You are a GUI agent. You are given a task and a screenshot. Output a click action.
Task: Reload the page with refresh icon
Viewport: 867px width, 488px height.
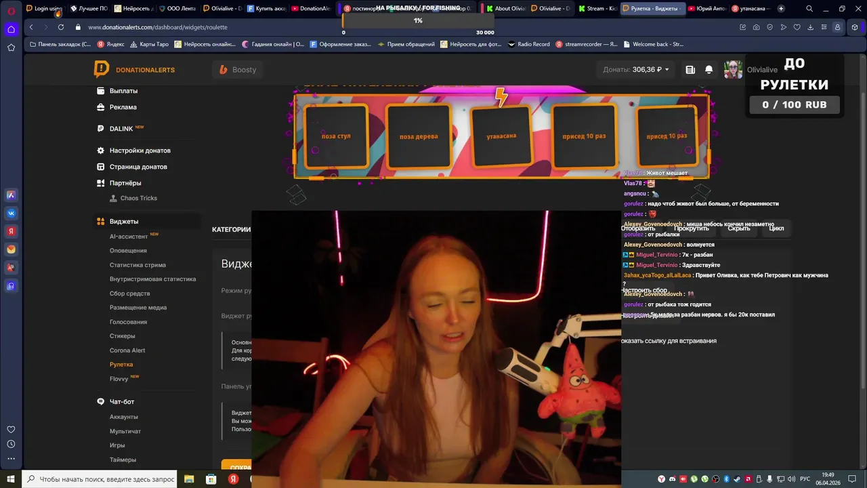click(x=61, y=27)
